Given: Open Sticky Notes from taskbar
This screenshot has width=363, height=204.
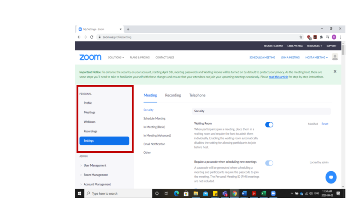Looking at the screenshot, I should pyautogui.click(x=215, y=193).
